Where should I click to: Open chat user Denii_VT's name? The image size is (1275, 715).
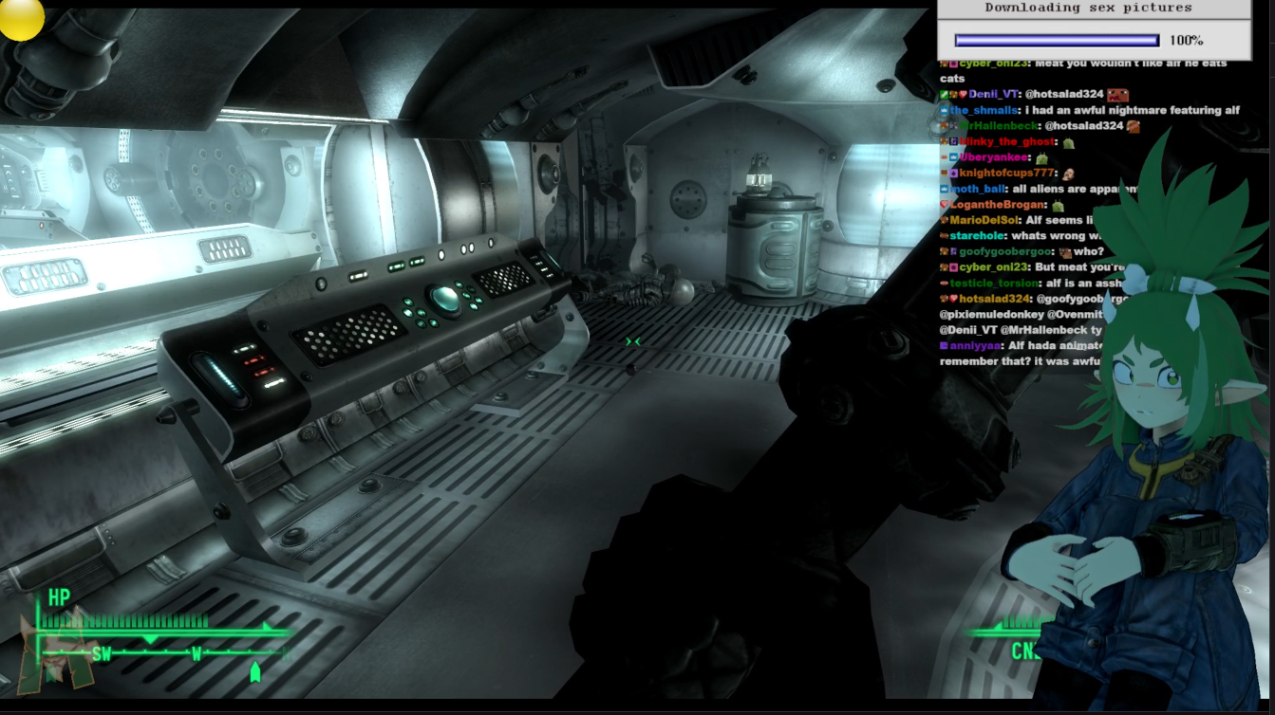pyautogui.click(x=994, y=95)
